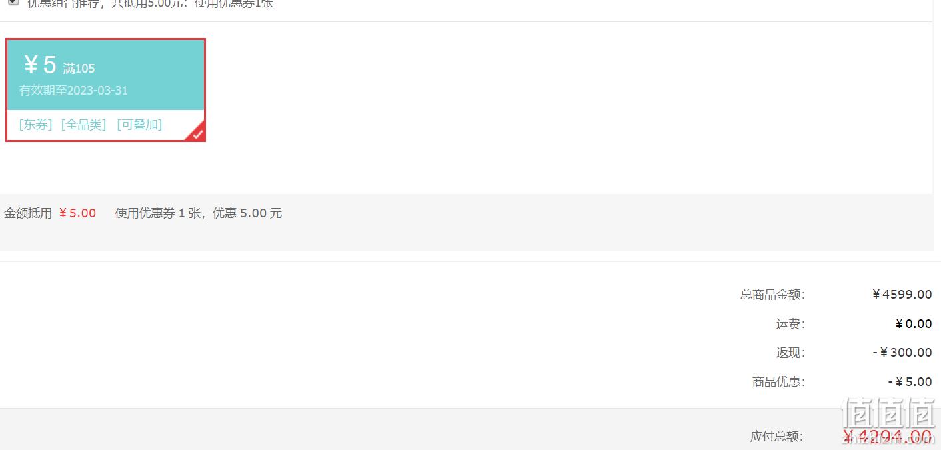Click the ¥5 amount on coupon

coord(40,65)
